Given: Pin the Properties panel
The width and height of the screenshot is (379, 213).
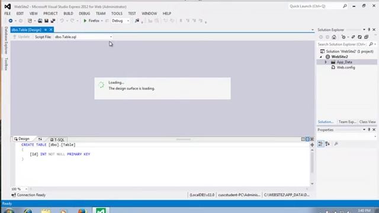Looking at the screenshot, I should [x=369, y=130].
